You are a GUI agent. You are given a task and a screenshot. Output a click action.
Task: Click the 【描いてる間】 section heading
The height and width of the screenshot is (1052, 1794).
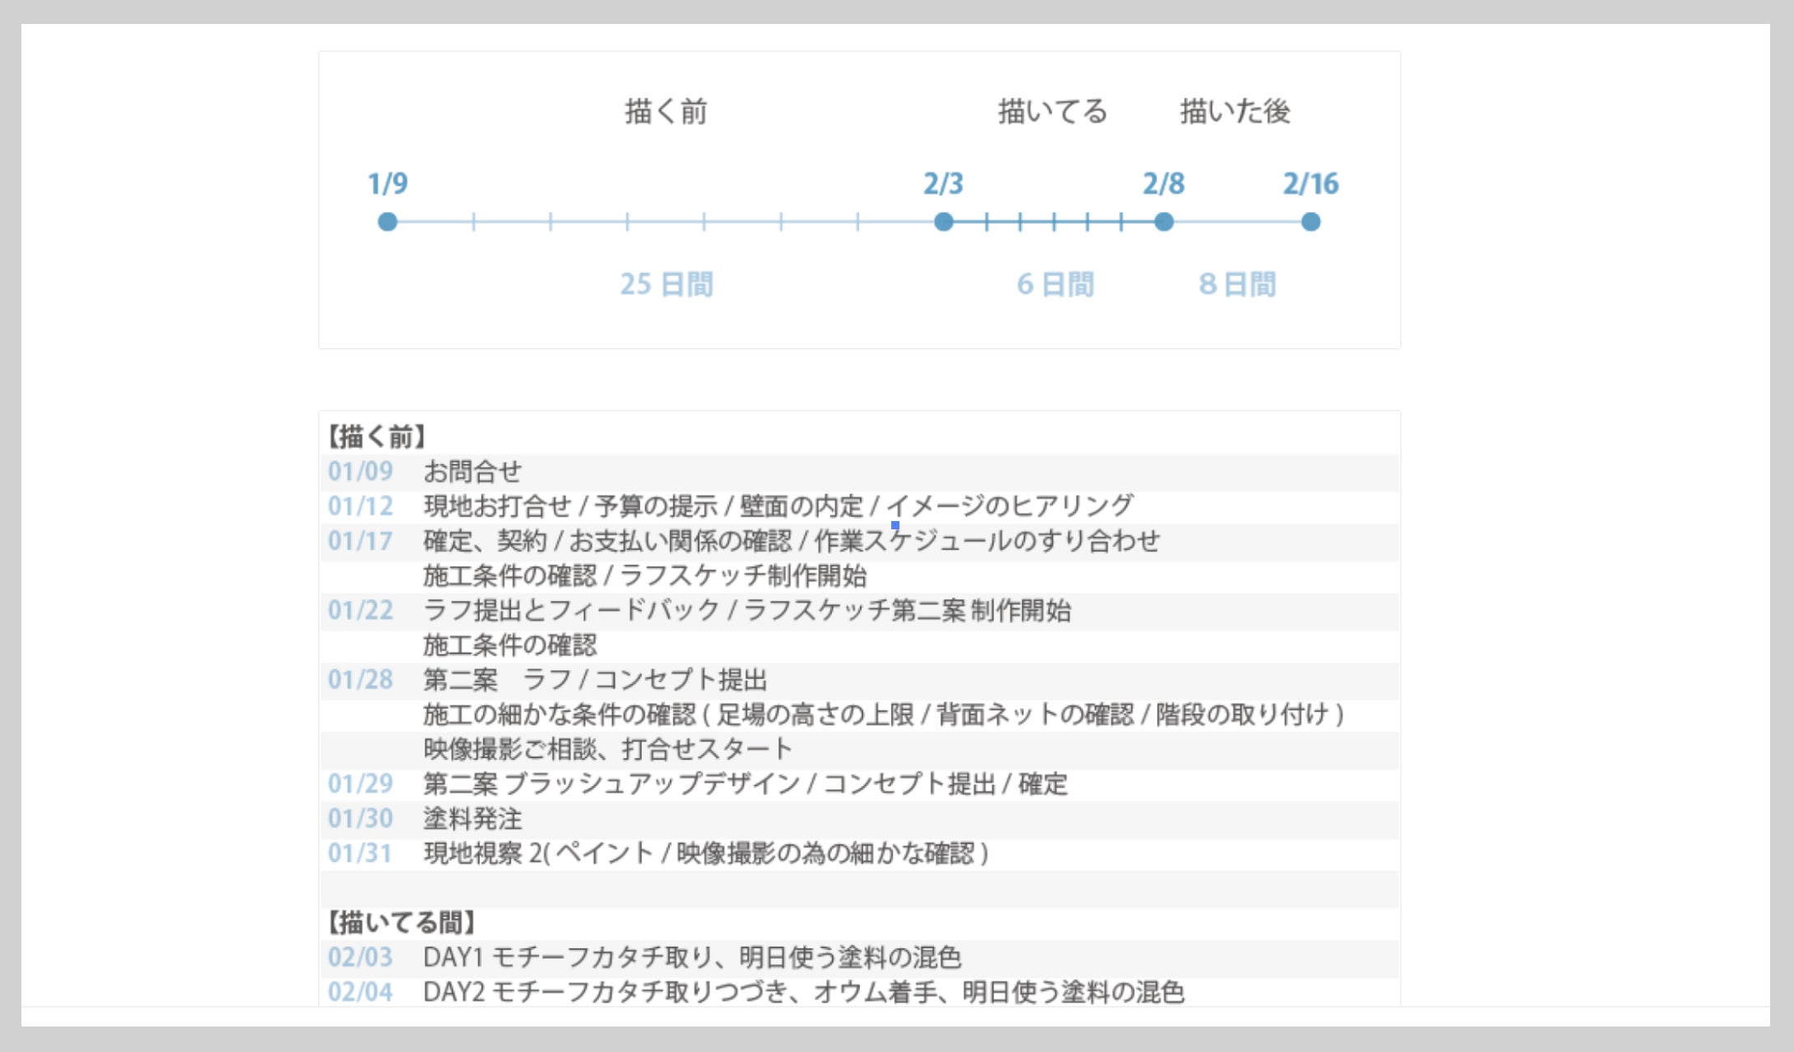[x=402, y=923]
